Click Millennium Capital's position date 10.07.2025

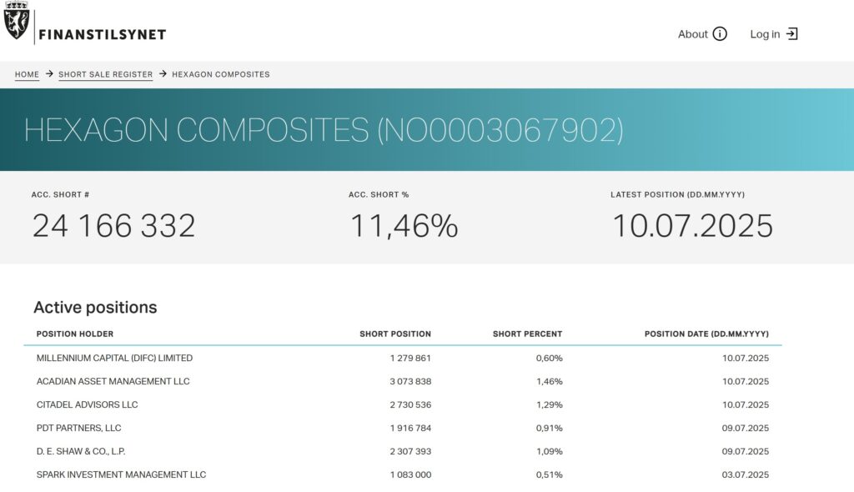point(746,359)
